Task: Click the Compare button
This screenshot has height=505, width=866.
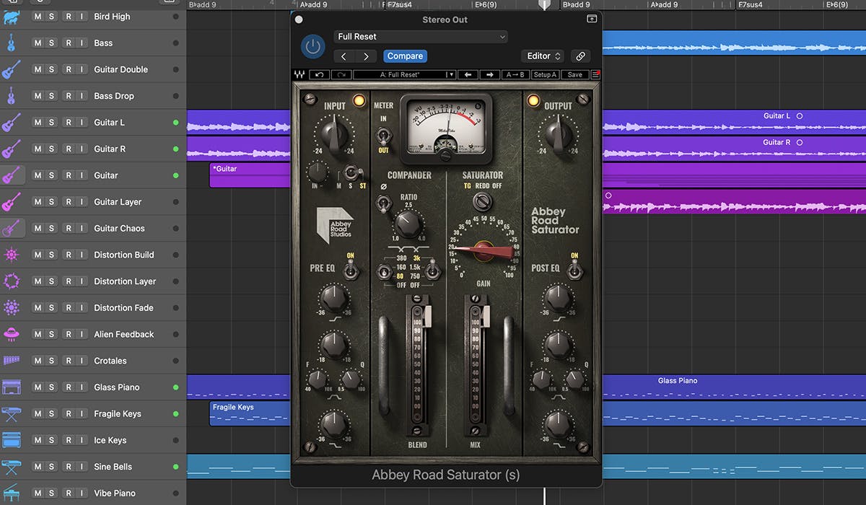Action: click(x=405, y=56)
